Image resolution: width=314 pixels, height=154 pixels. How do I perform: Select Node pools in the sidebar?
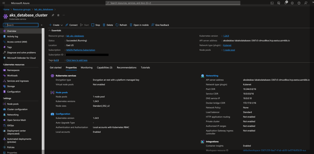pyautogui.click(x=13, y=104)
